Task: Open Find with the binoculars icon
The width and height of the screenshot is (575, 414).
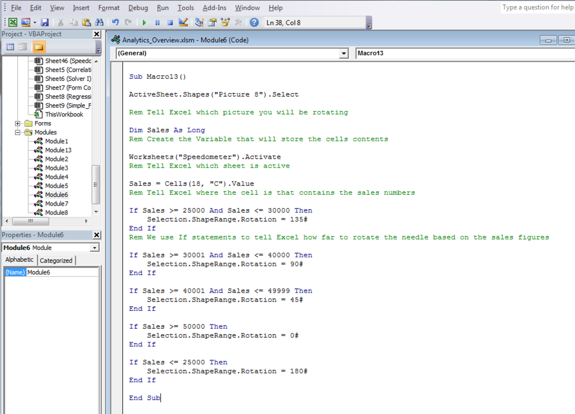Action: coord(99,22)
